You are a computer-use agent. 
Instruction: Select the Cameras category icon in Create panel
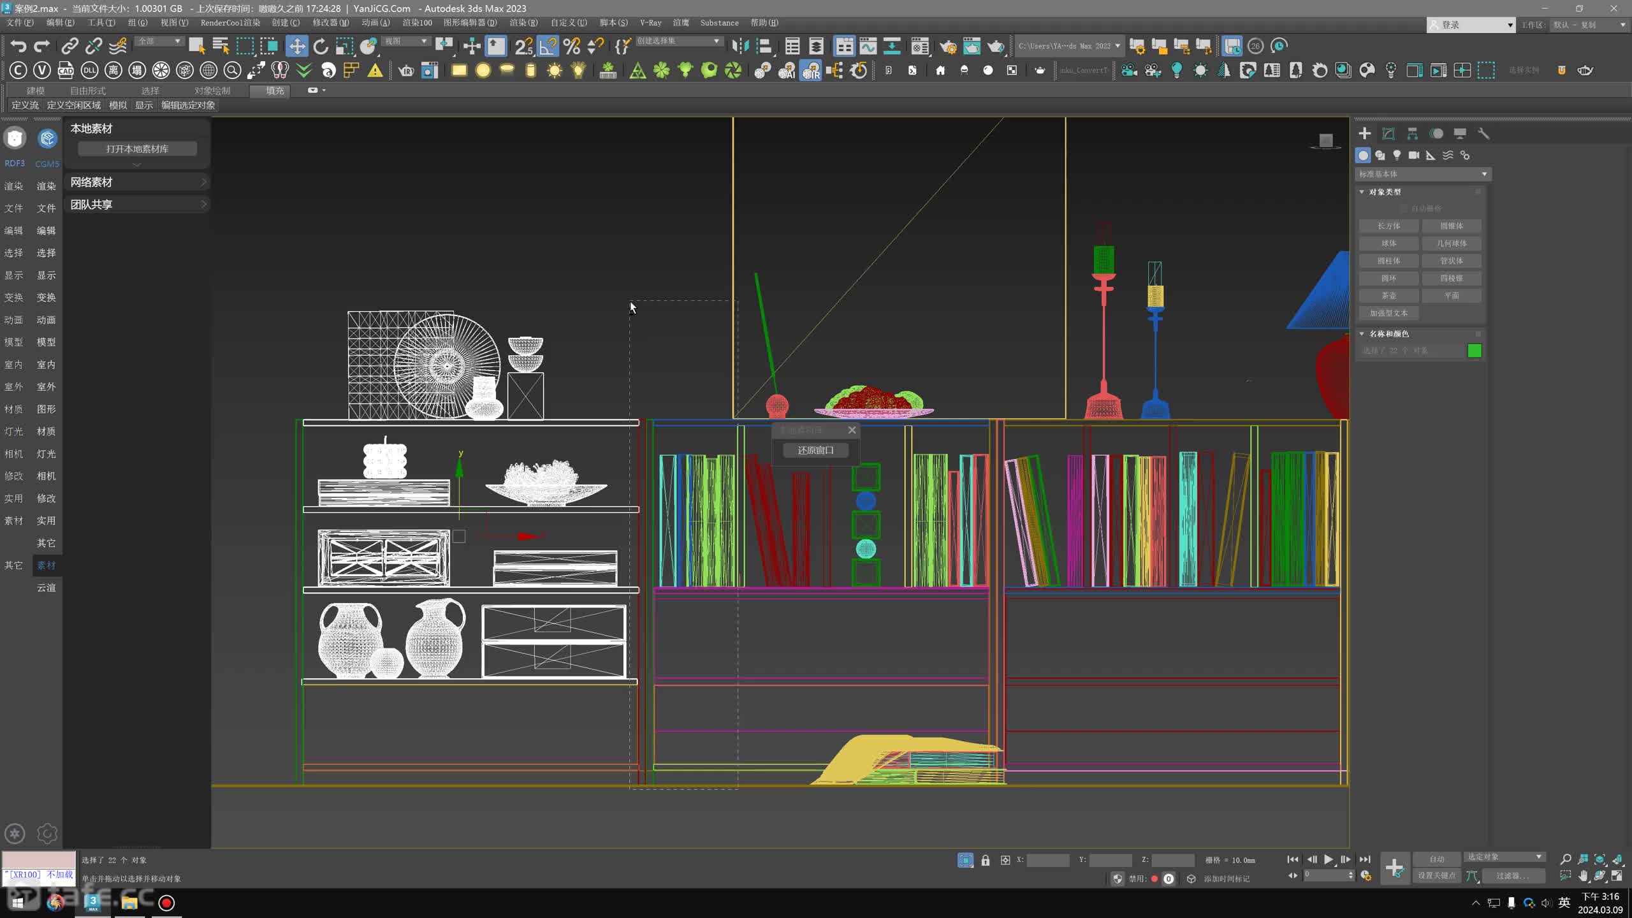(1414, 155)
